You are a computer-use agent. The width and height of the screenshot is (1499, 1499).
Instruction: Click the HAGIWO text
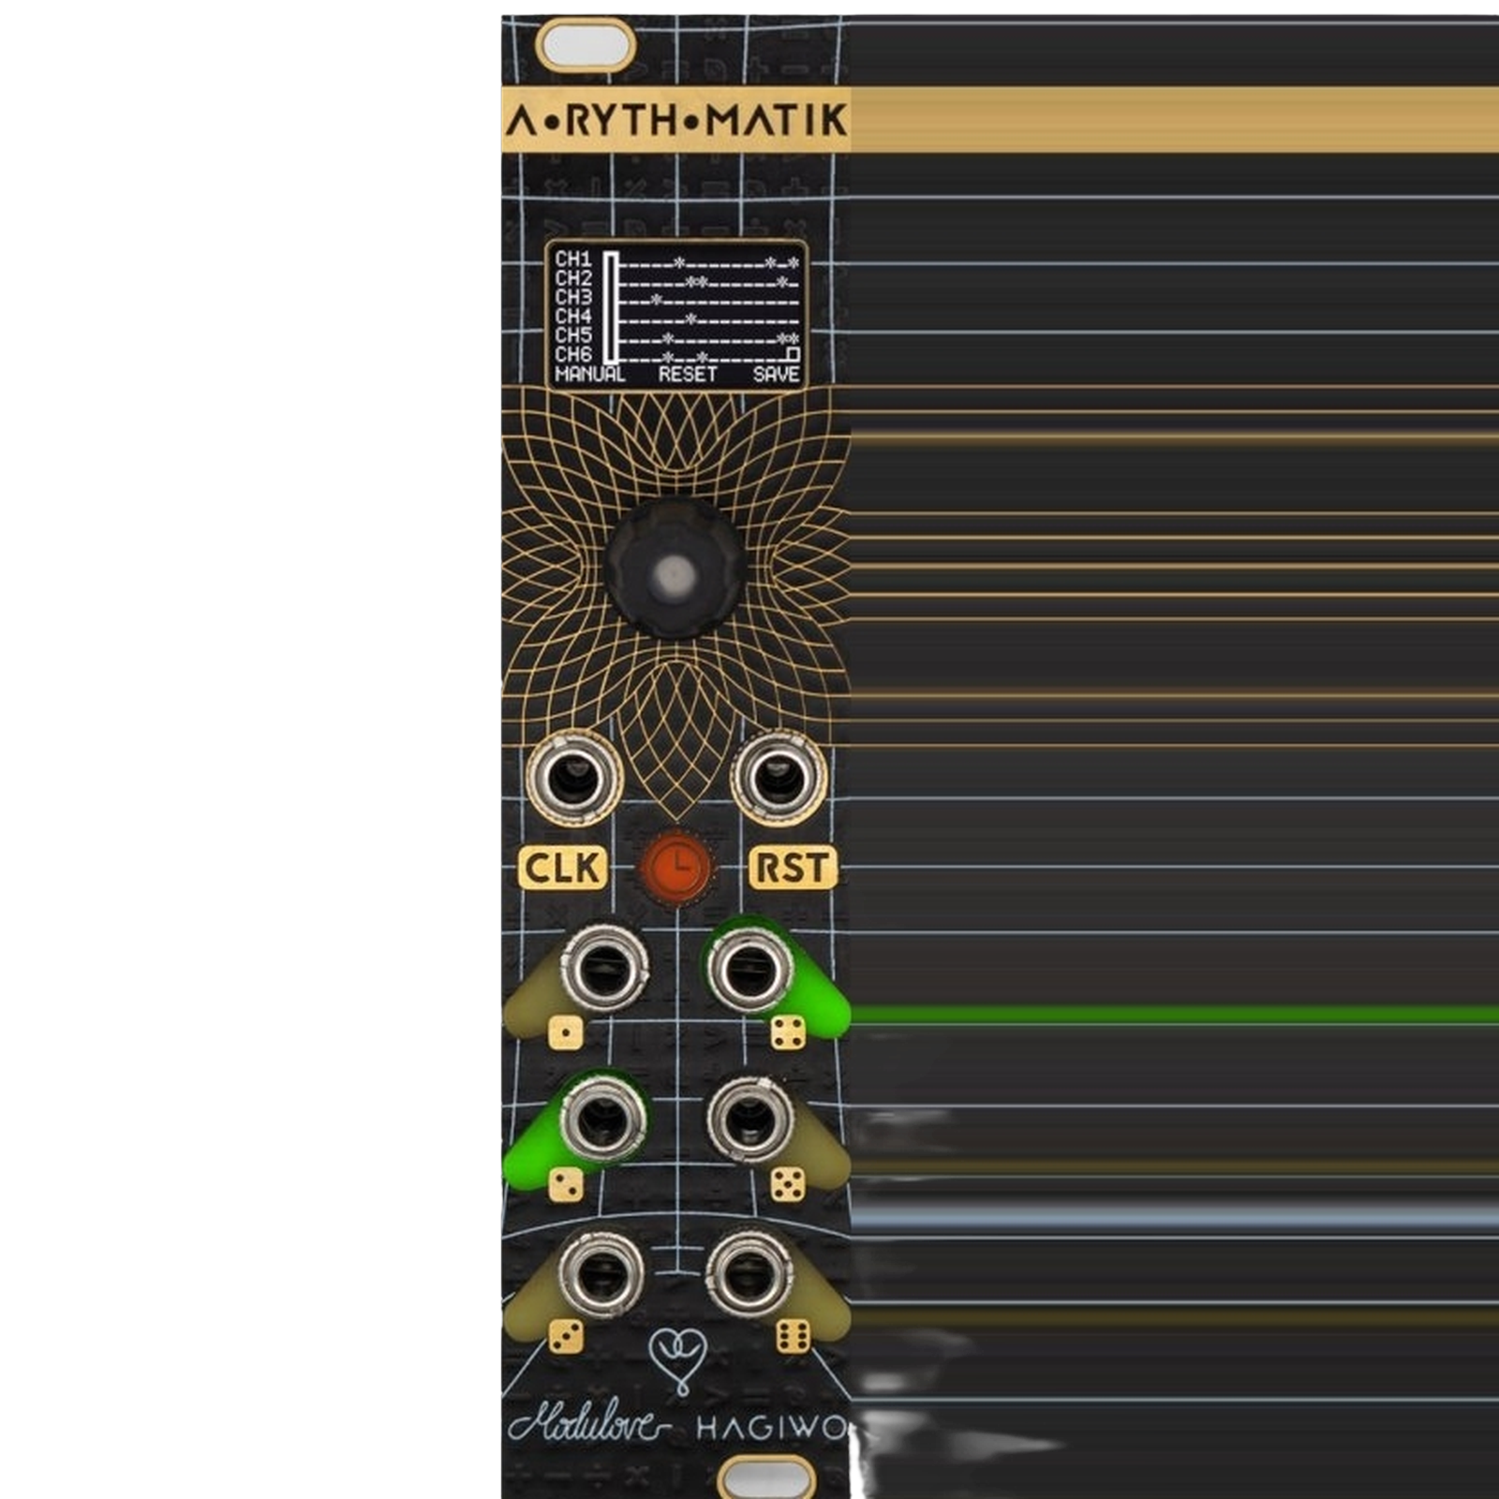coord(772,1428)
